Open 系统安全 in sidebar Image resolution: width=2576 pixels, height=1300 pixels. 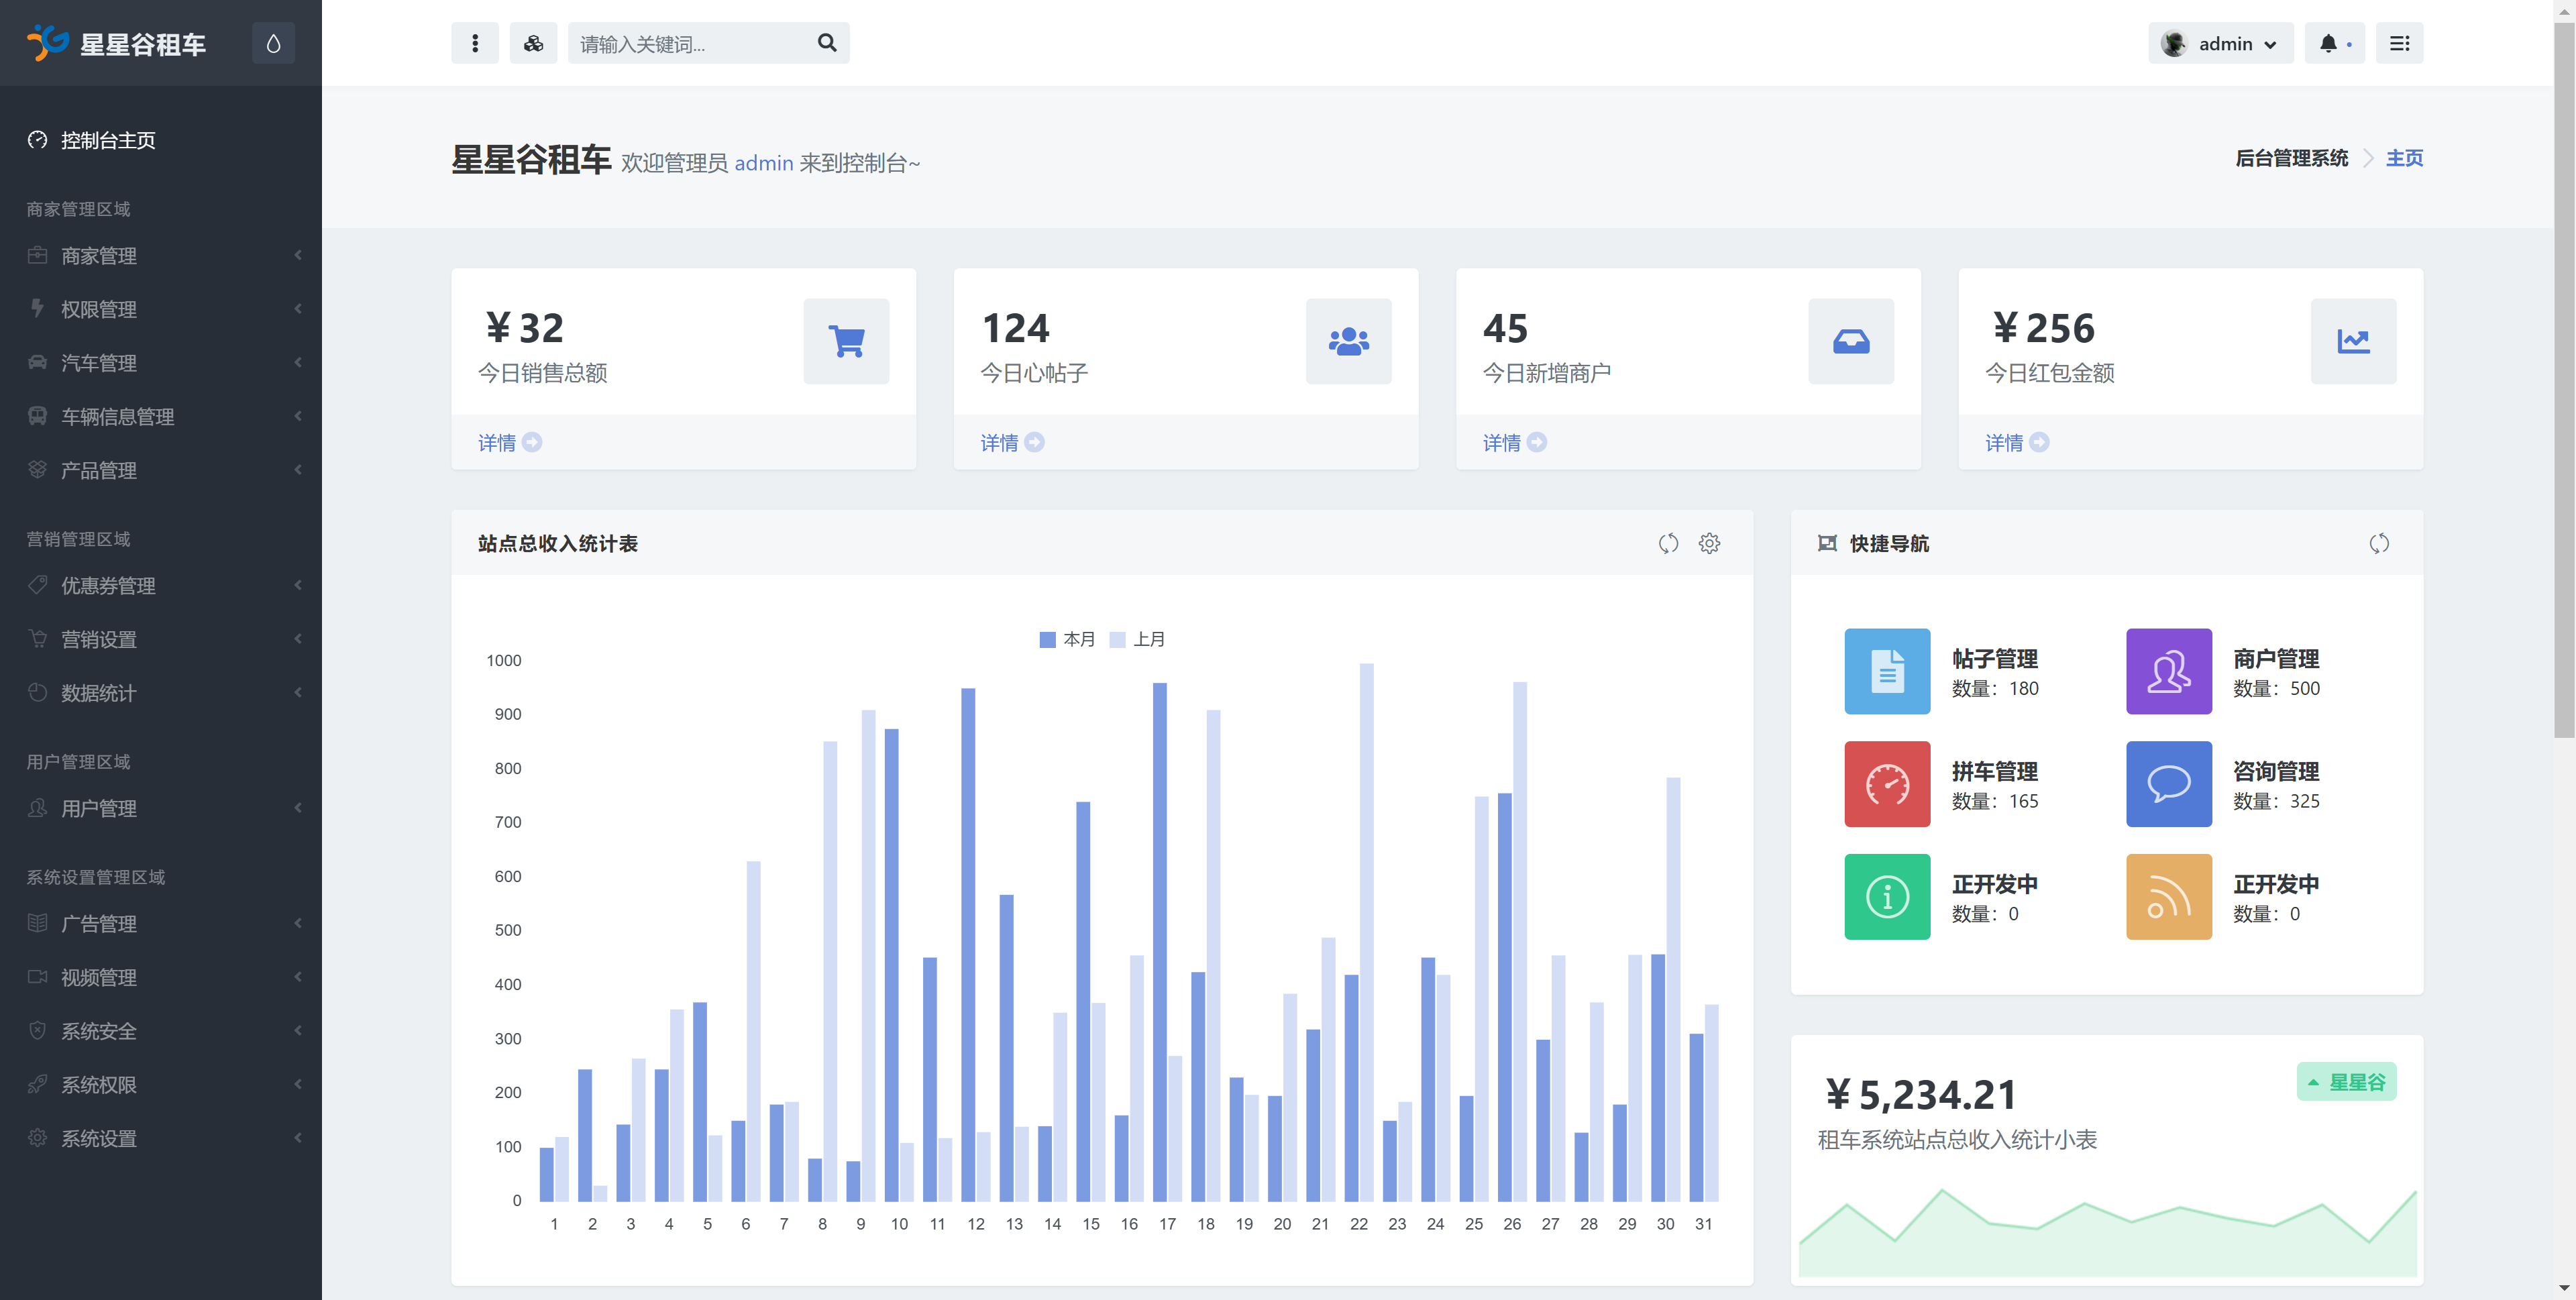tap(161, 1031)
